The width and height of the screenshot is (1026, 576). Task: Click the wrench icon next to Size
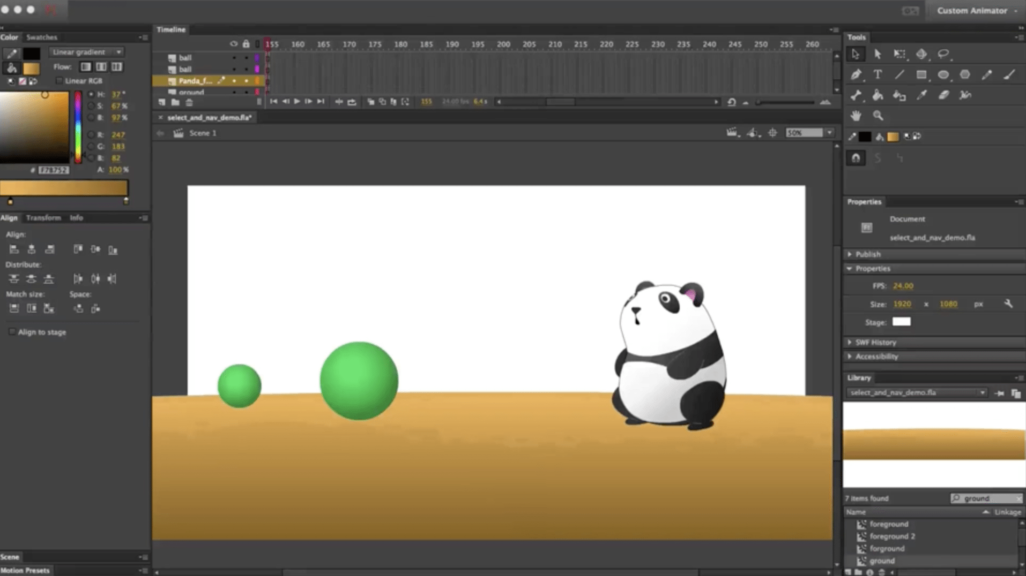point(1008,304)
